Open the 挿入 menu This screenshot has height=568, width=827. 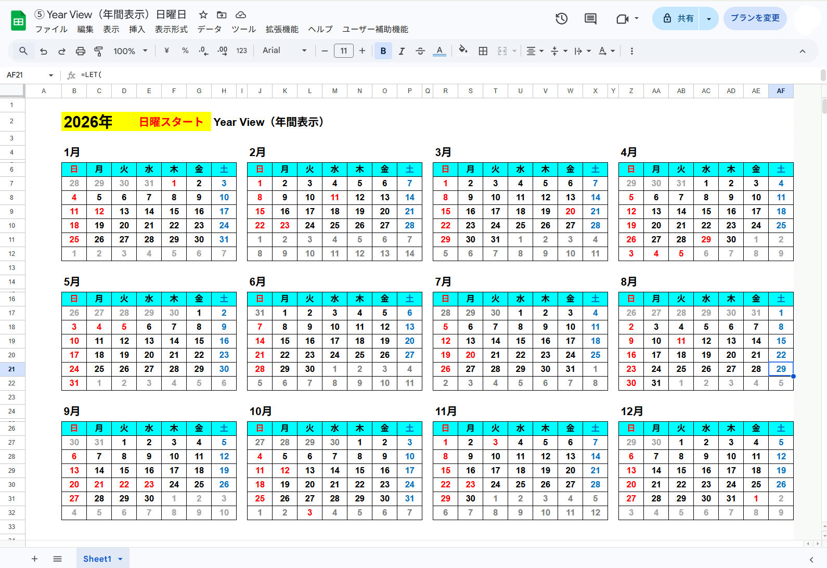(137, 29)
